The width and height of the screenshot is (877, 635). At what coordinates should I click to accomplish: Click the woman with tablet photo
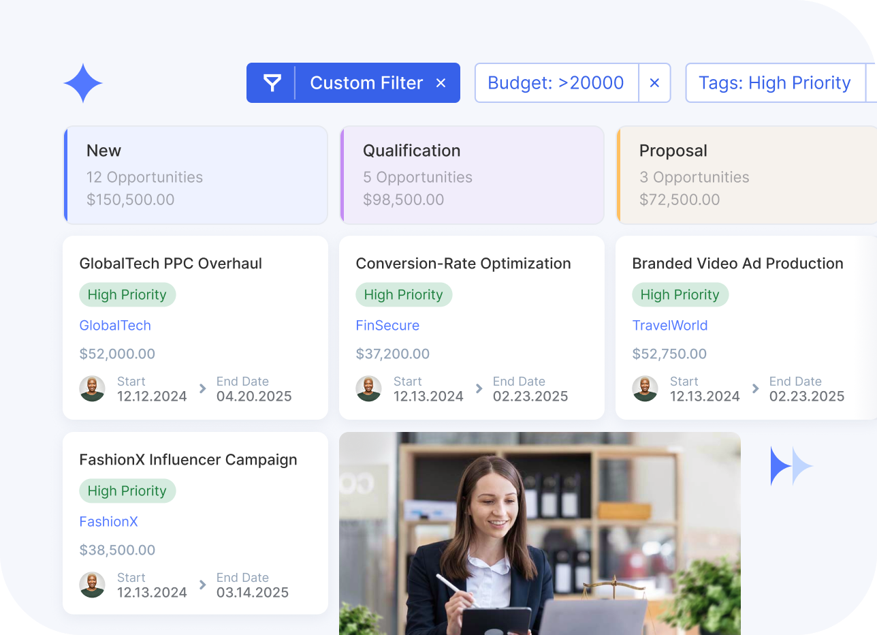click(539, 533)
